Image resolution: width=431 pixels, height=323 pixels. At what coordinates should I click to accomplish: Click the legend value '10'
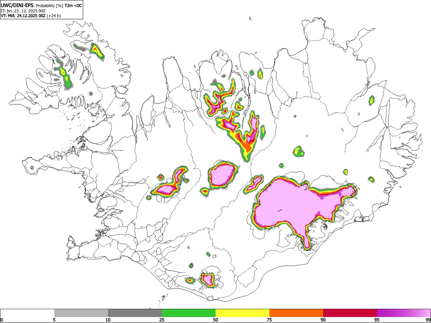coord(108,320)
